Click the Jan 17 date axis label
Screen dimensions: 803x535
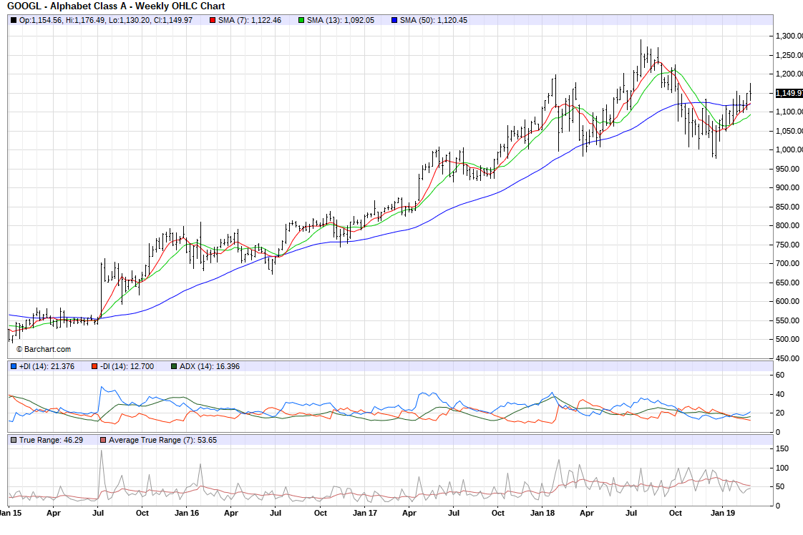(x=364, y=513)
